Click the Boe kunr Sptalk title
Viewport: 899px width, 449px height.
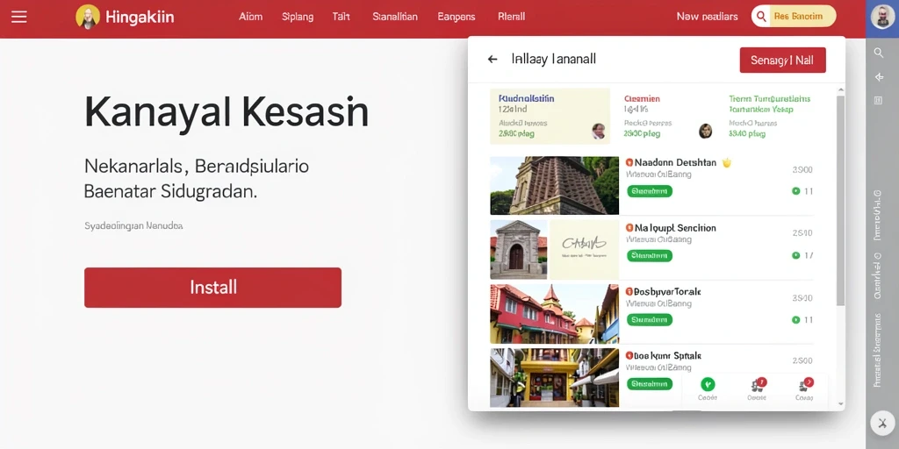tap(667, 356)
